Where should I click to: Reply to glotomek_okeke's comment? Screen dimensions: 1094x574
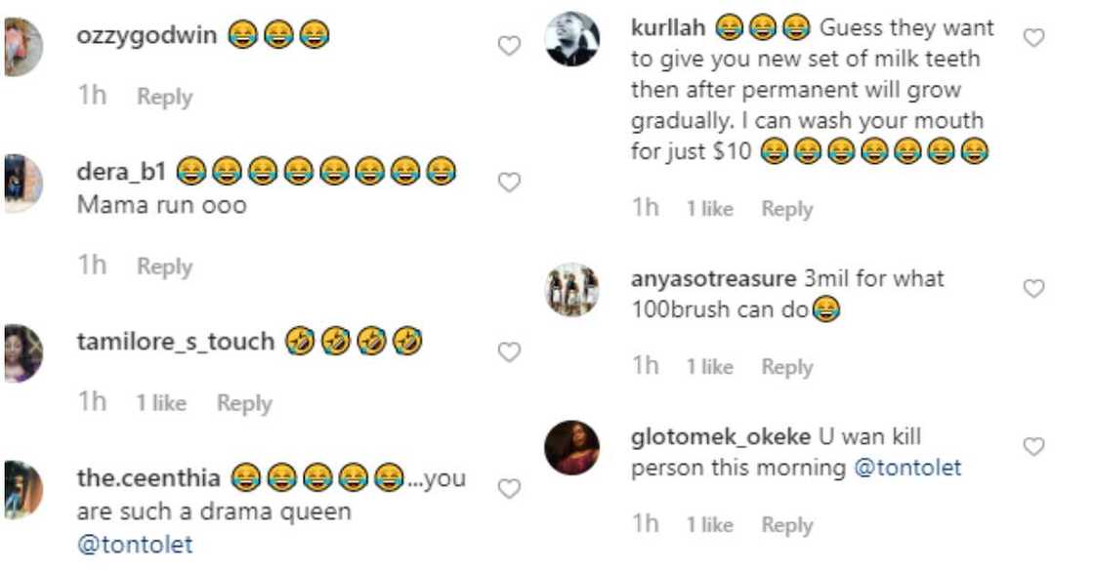coord(787,525)
